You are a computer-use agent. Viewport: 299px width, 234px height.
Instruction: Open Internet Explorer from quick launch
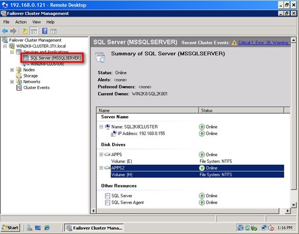[47, 228]
